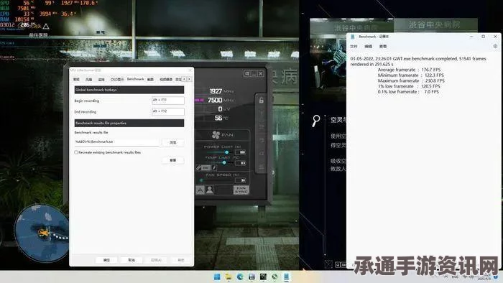503x283 pixels.
Task: Select the Benchmark tab
Action: tap(135, 79)
